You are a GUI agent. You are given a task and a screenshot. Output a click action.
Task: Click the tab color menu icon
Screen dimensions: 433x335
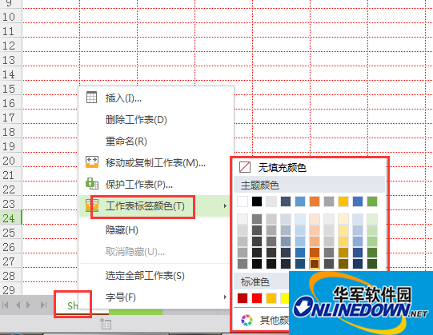pos(92,205)
